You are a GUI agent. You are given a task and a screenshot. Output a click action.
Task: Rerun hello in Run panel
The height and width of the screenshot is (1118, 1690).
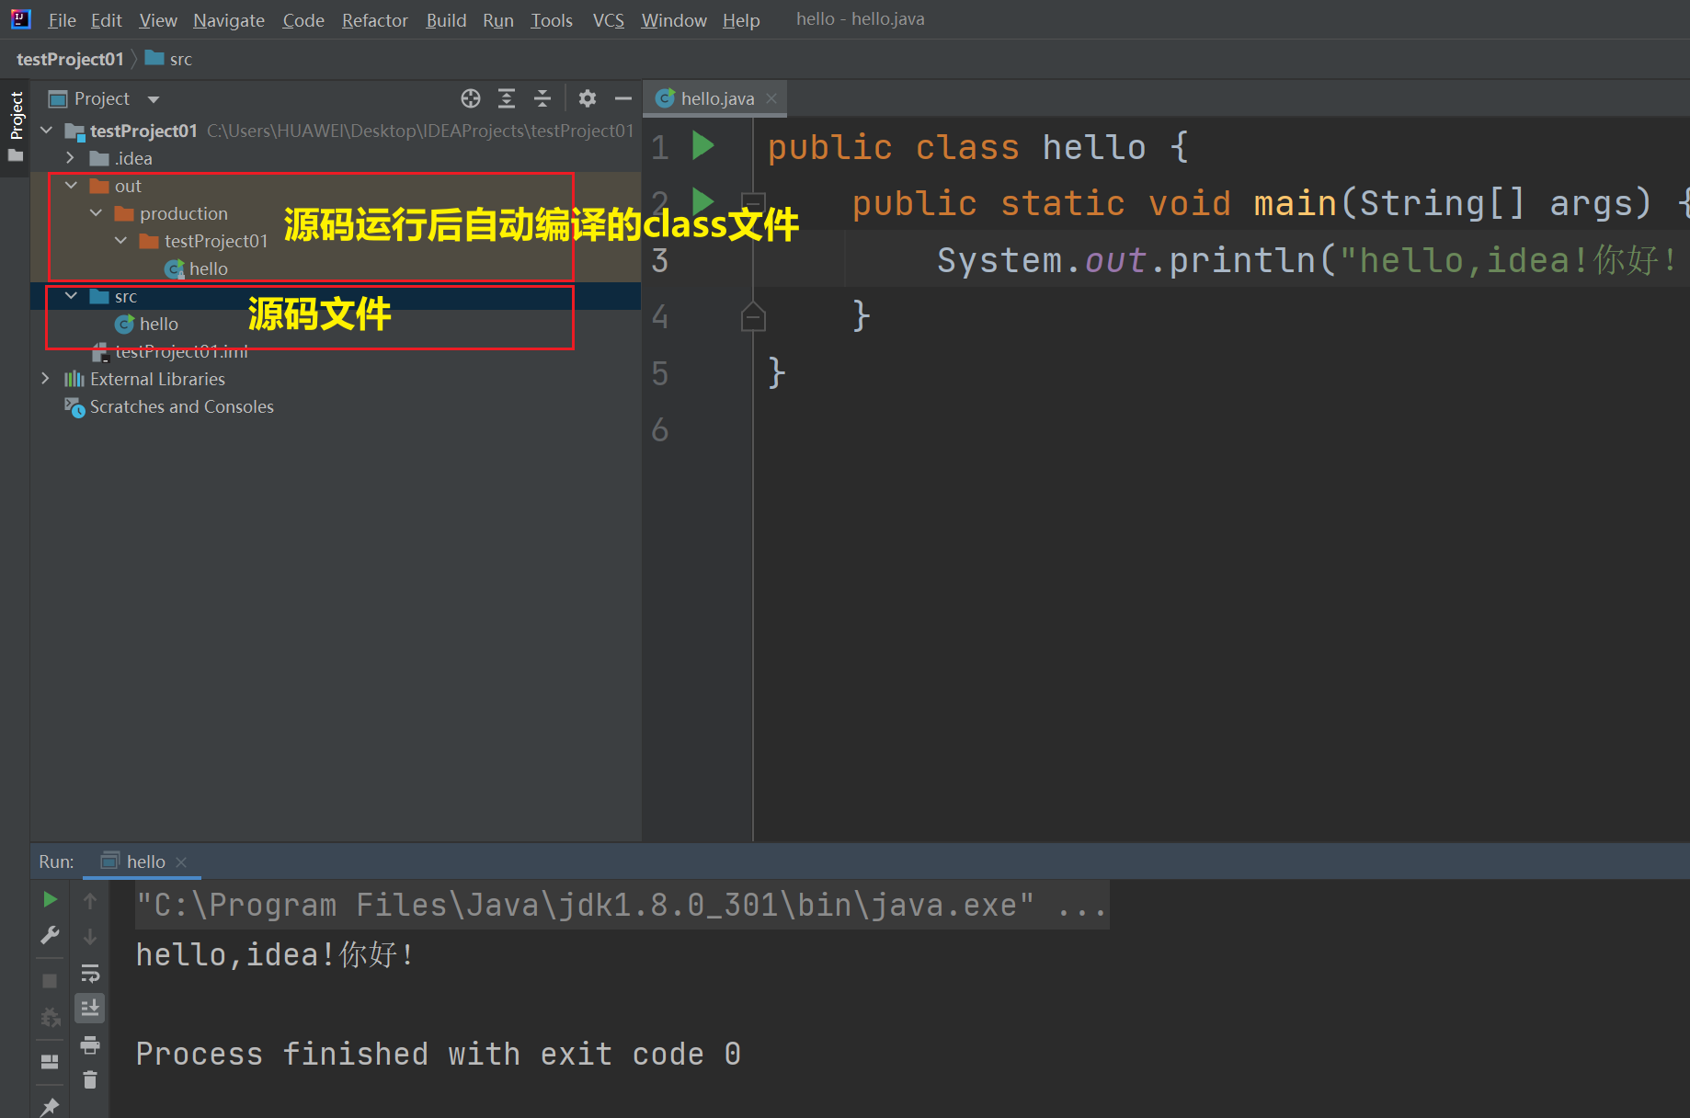tap(51, 899)
